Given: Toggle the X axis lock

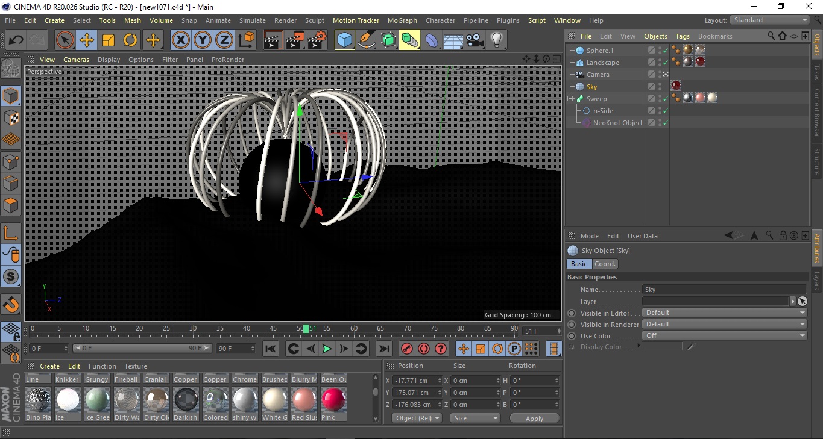Looking at the screenshot, I should coord(180,40).
